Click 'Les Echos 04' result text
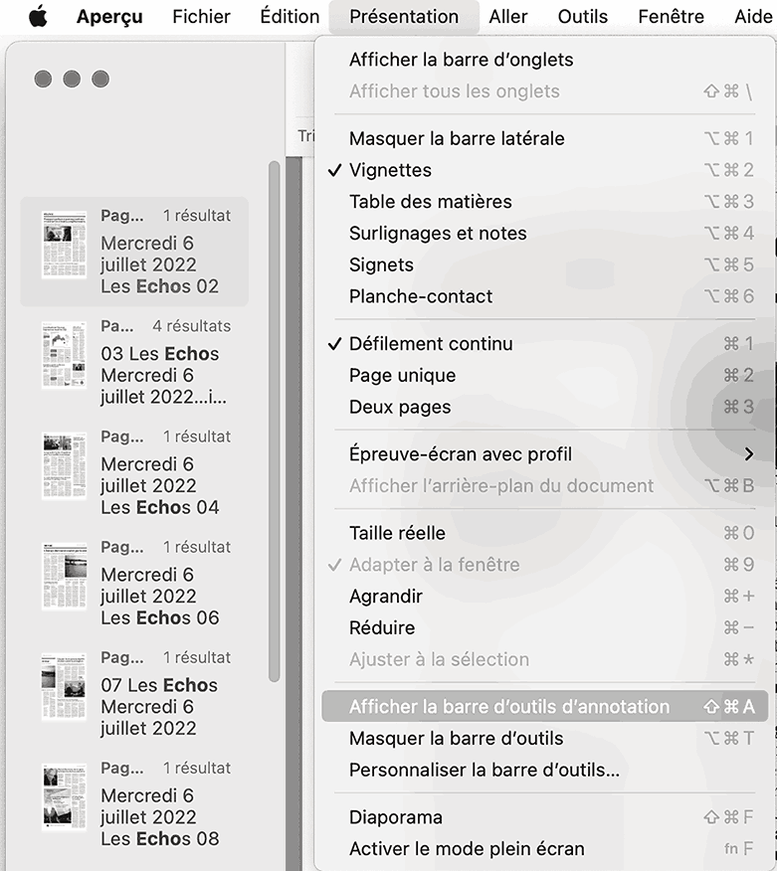Image resolution: width=777 pixels, height=871 pixels. (160, 507)
